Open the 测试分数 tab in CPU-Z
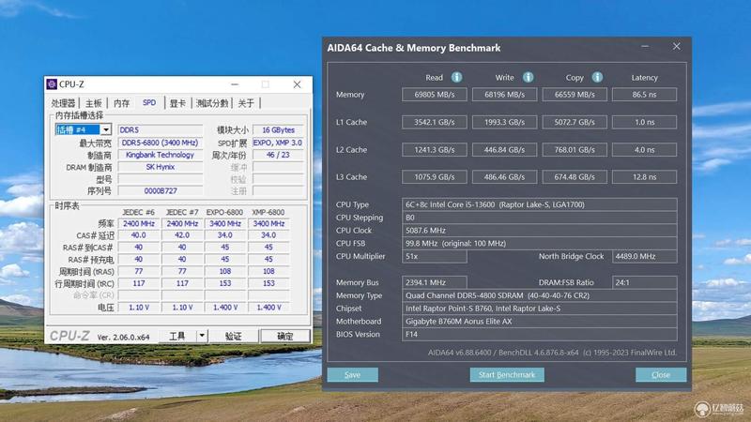The width and height of the screenshot is (751, 422). click(x=212, y=103)
